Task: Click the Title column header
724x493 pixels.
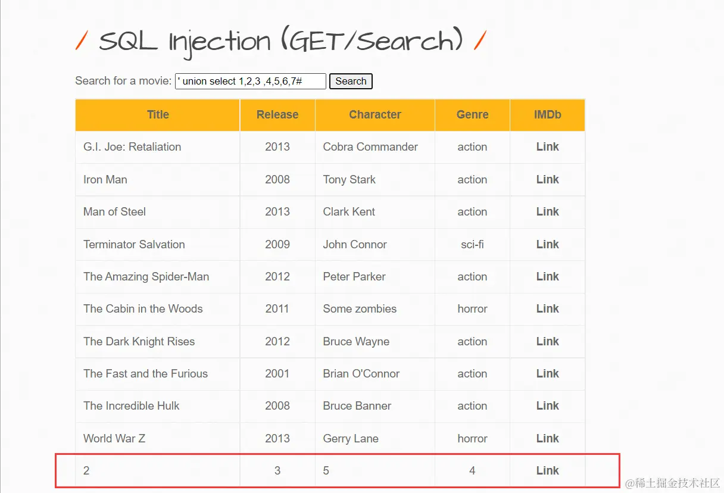Action: tap(158, 115)
